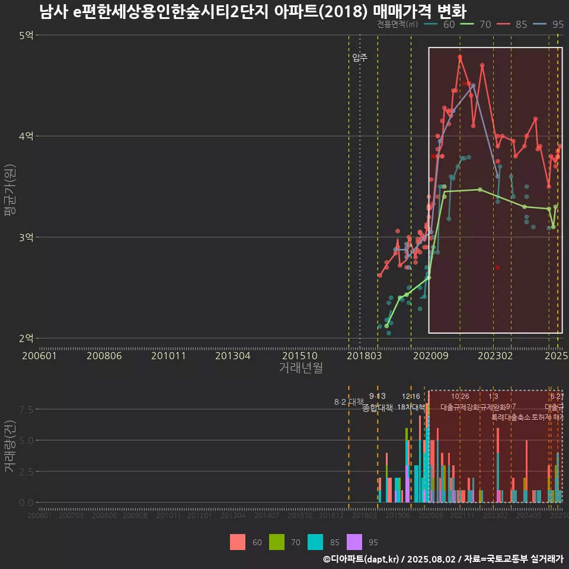This screenshot has width=569, height=569.
Task: Click 201612 on the volume chart axis
Action: 331,515
